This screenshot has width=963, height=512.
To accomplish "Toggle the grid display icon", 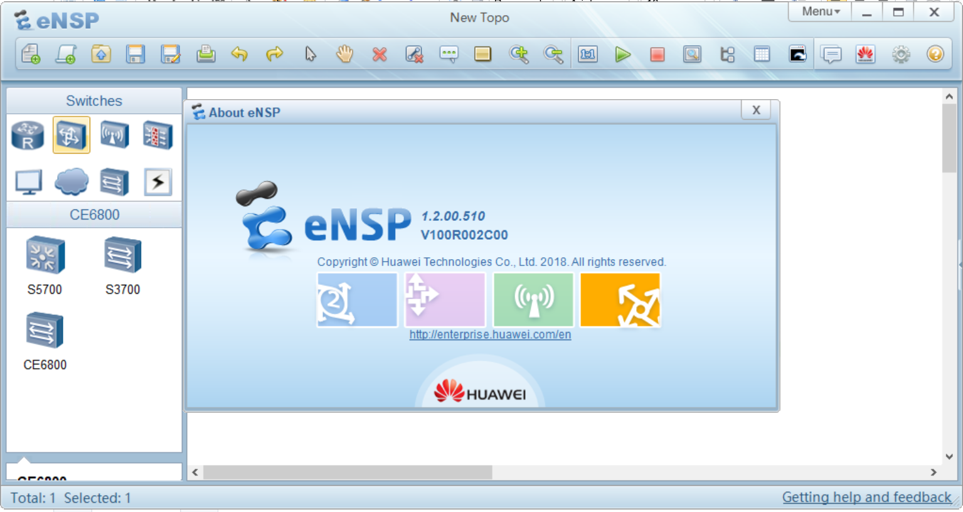I will (x=762, y=55).
